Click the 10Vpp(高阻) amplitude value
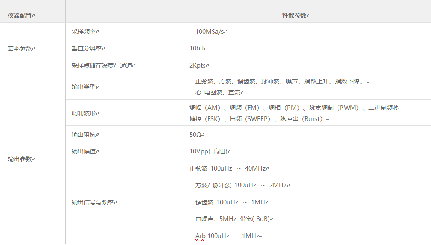 pyautogui.click(x=209, y=151)
